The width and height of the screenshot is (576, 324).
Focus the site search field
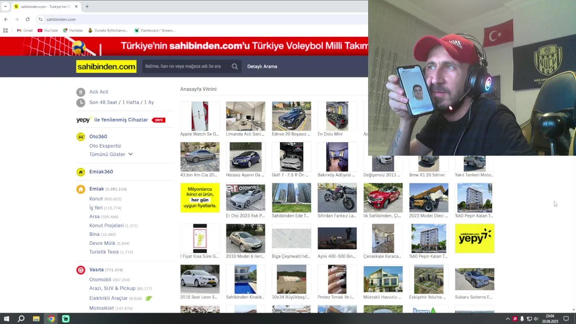[x=186, y=66]
